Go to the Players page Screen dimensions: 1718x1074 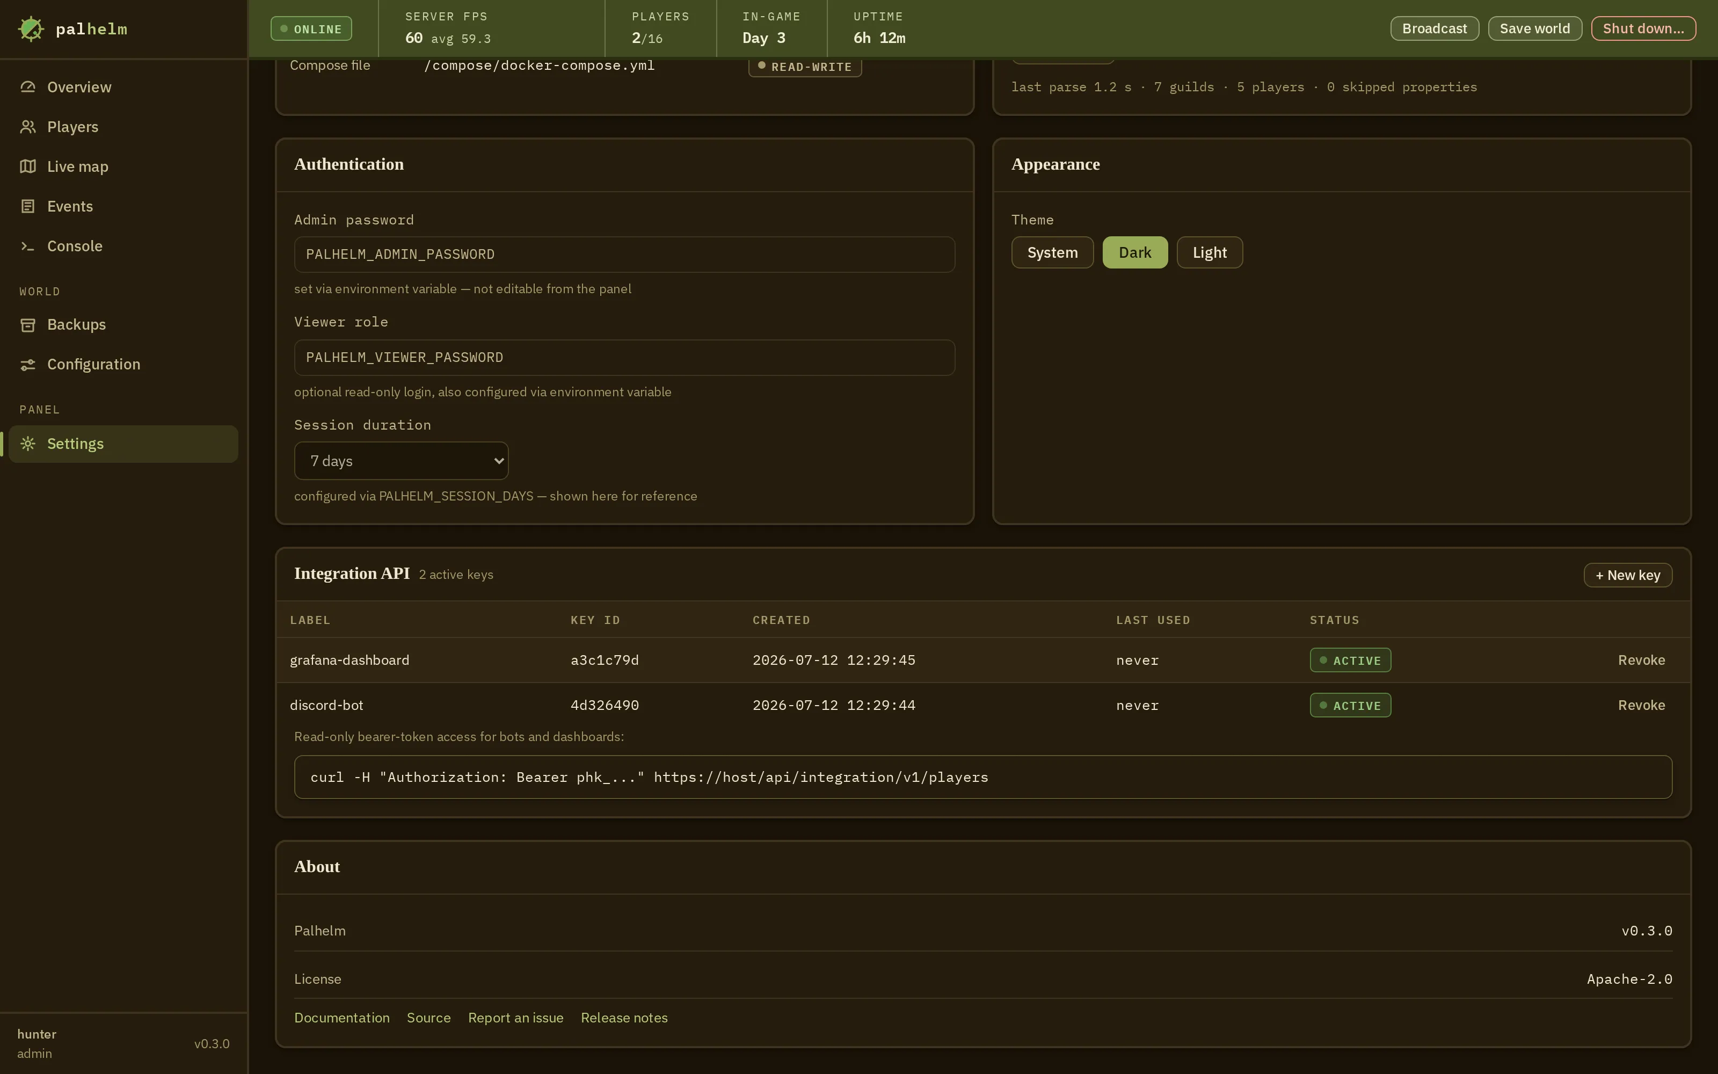[123, 126]
